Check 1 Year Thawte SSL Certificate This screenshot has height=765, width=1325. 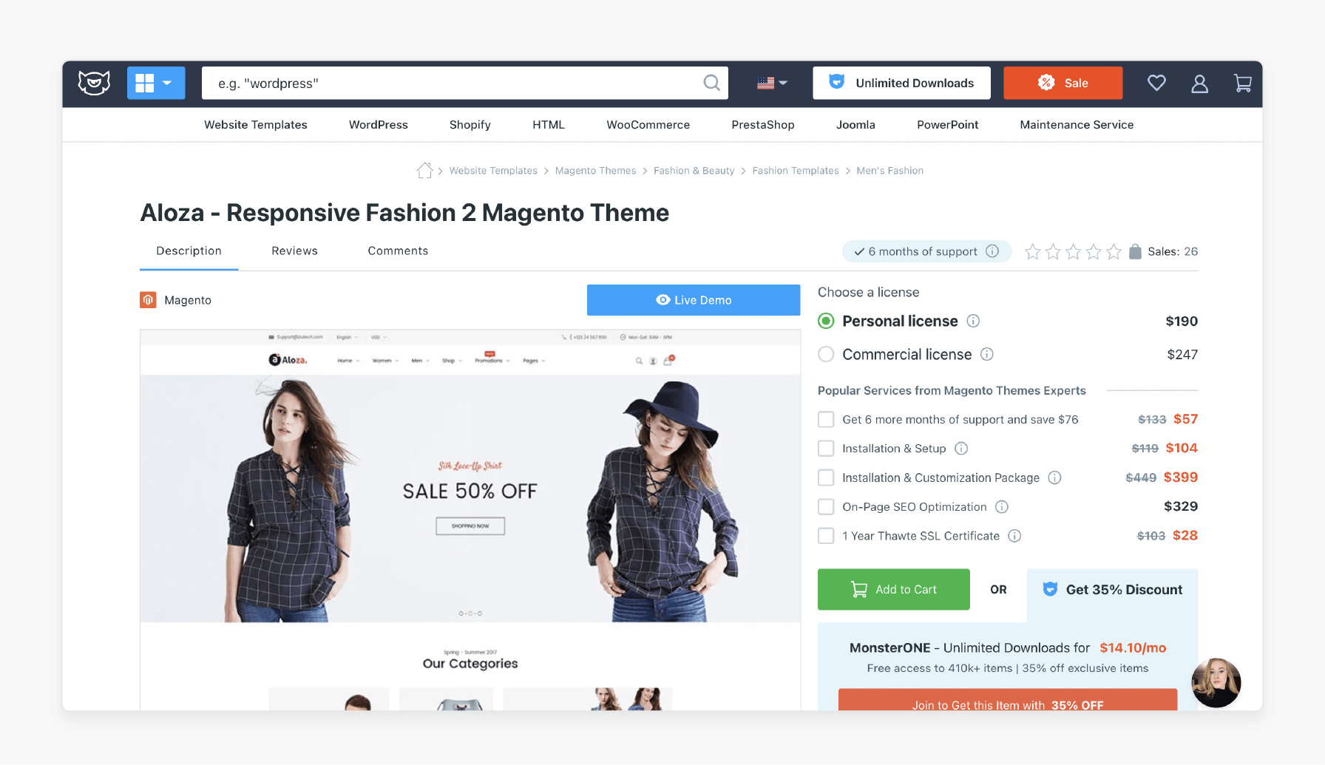(x=826, y=536)
